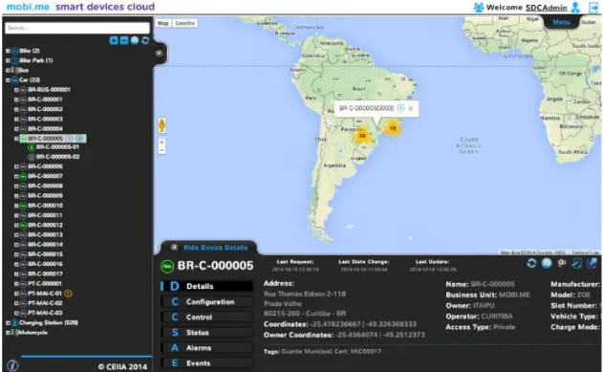Open the Configuration tab
The height and width of the screenshot is (372, 603).
pos(207,302)
